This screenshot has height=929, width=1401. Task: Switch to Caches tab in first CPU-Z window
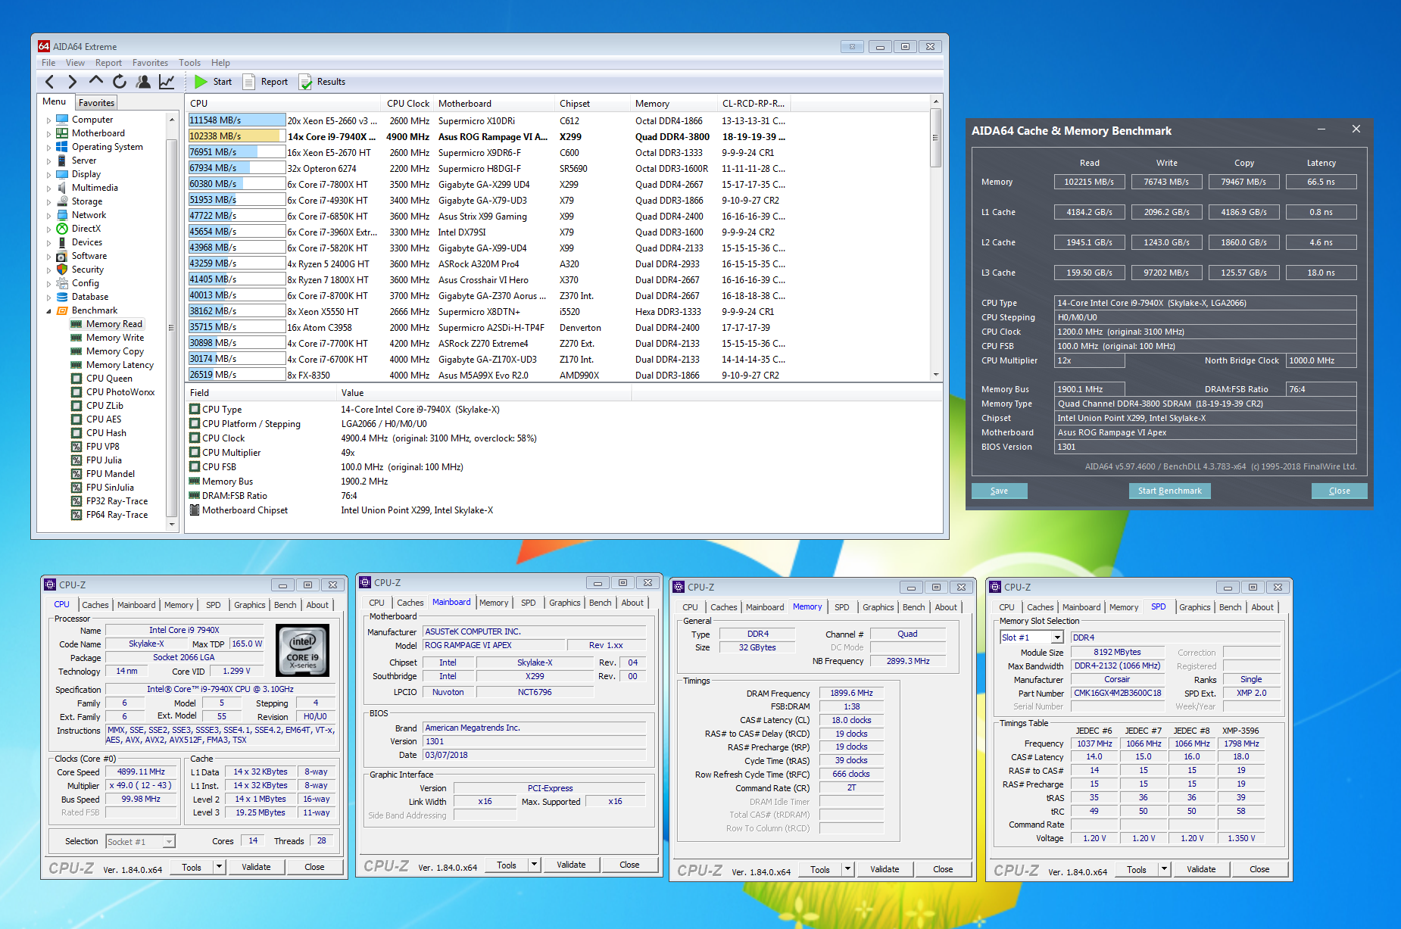click(95, 605)
